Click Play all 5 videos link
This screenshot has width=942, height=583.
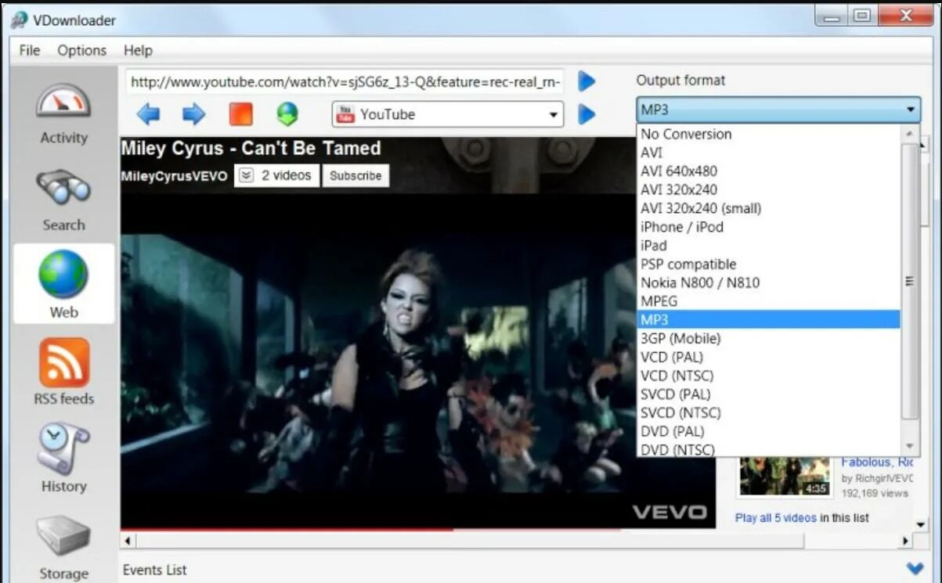[x=776, y=517]
